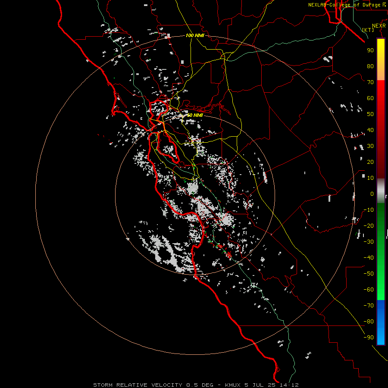This screenshot has height=388, width=388.
Task: Click the KMUX station identifier in the caption
Action: click(233, 385)
